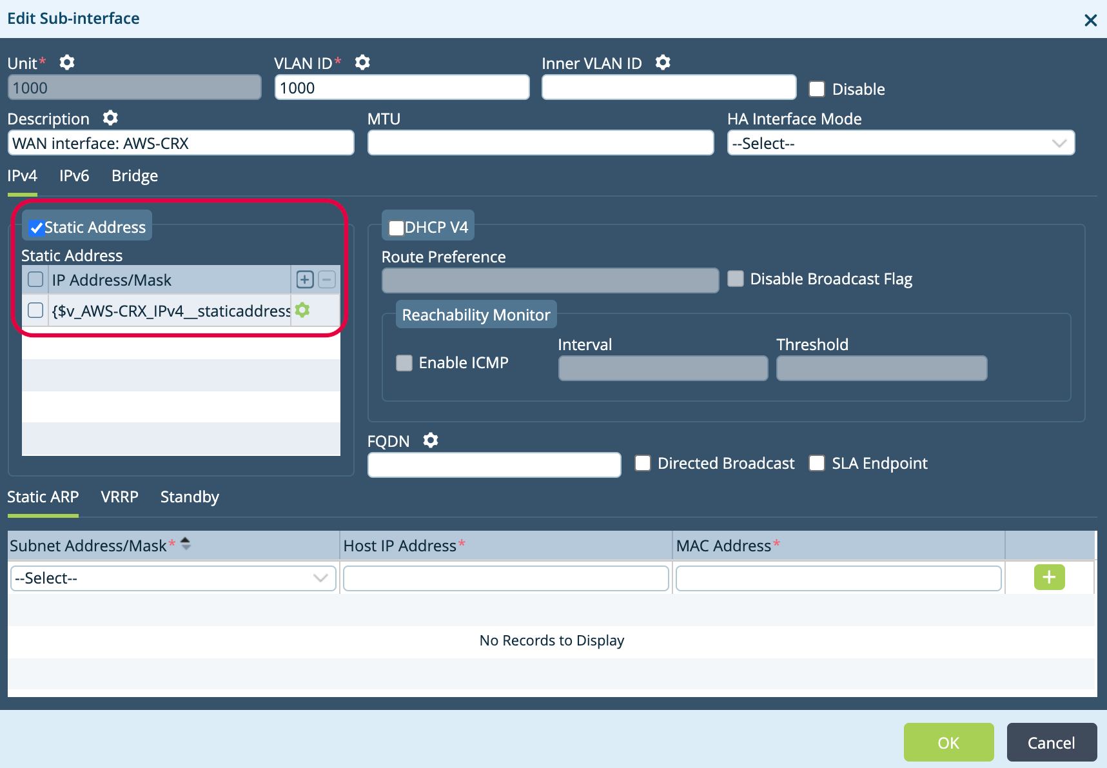Add a static IP address with plus icon
The image size is (1107, 768).
[305, 279]
